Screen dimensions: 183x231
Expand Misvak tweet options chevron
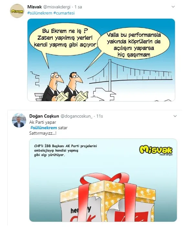coord(173,7)
